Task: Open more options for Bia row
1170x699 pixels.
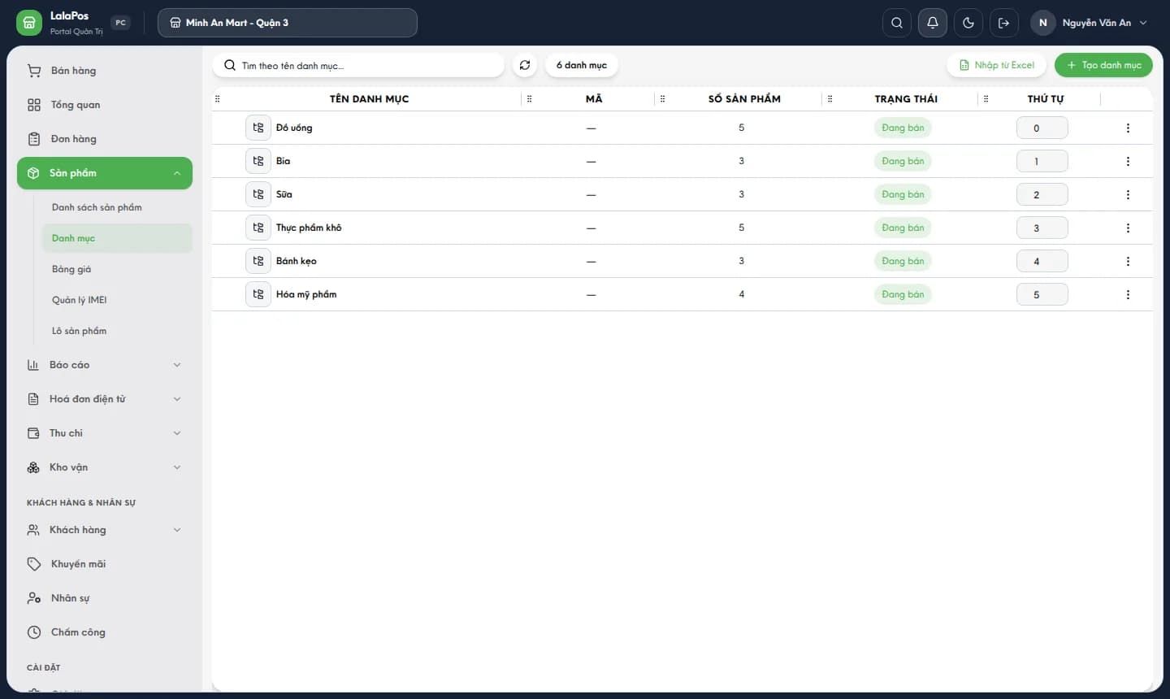Action: coord(1128,161)
